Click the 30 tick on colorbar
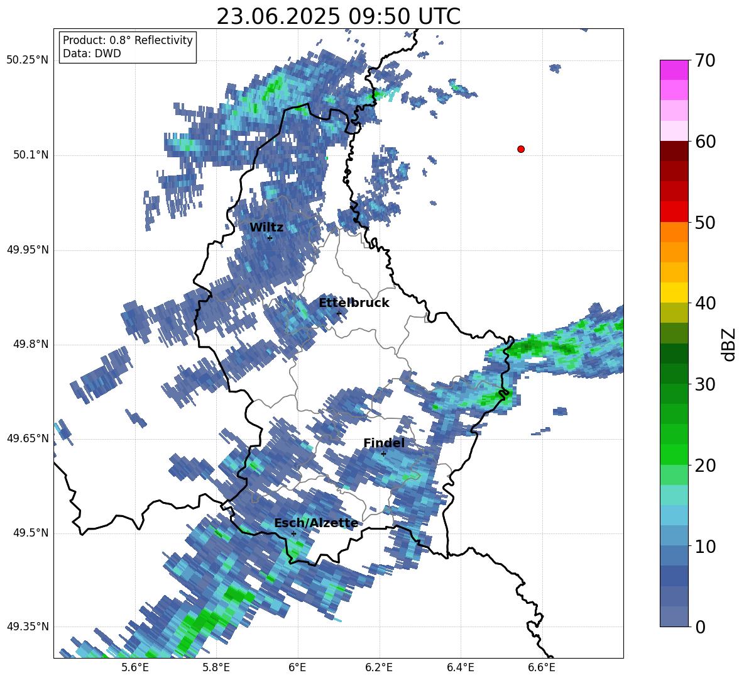744x680 pixels. [x=705, y=384]
